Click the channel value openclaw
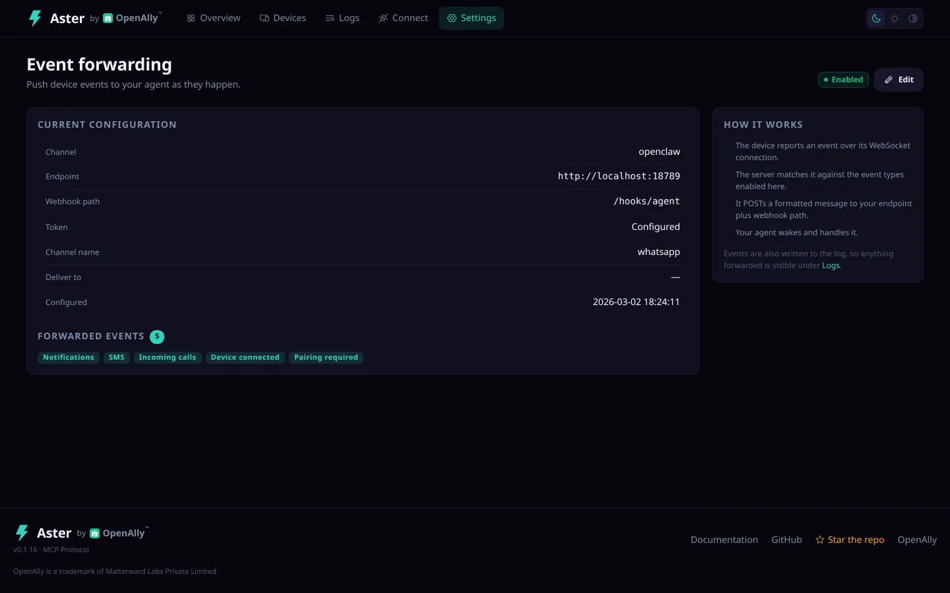The width and height of the screenshot is (950, 593). (x=659, y=152)
